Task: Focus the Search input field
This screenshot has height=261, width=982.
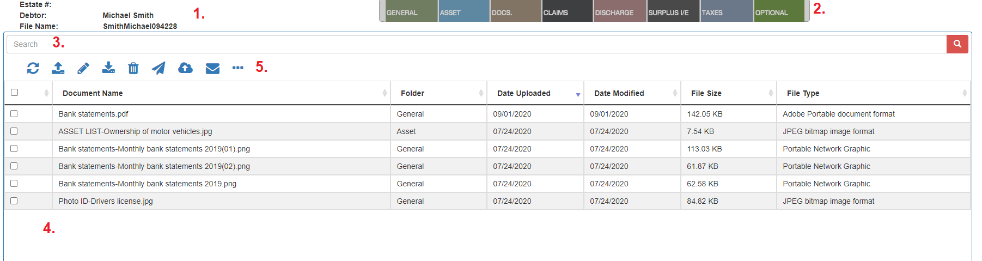Action: [x=477, y=44]
